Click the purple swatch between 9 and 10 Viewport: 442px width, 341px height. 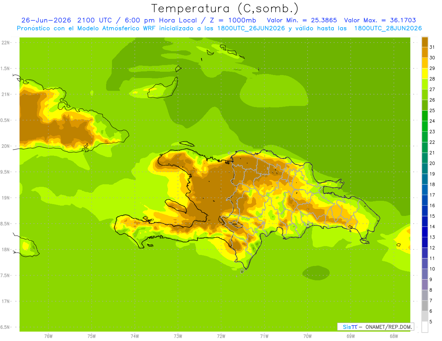click(425, 274)
